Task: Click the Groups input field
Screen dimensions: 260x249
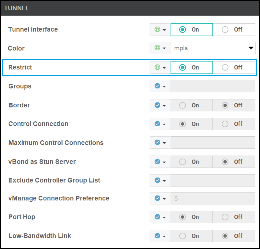Action: [213, 86]
